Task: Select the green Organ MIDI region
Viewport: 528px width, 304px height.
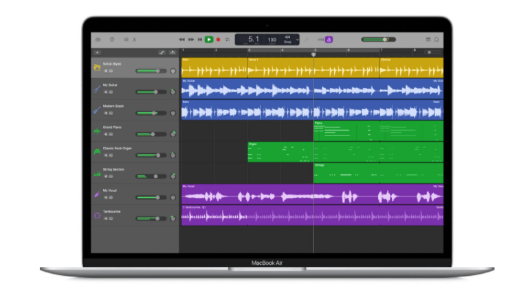Action: 345,152
